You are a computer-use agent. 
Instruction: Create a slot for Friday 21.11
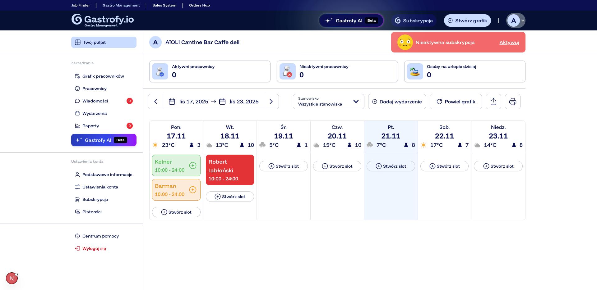tap(391, 166)
